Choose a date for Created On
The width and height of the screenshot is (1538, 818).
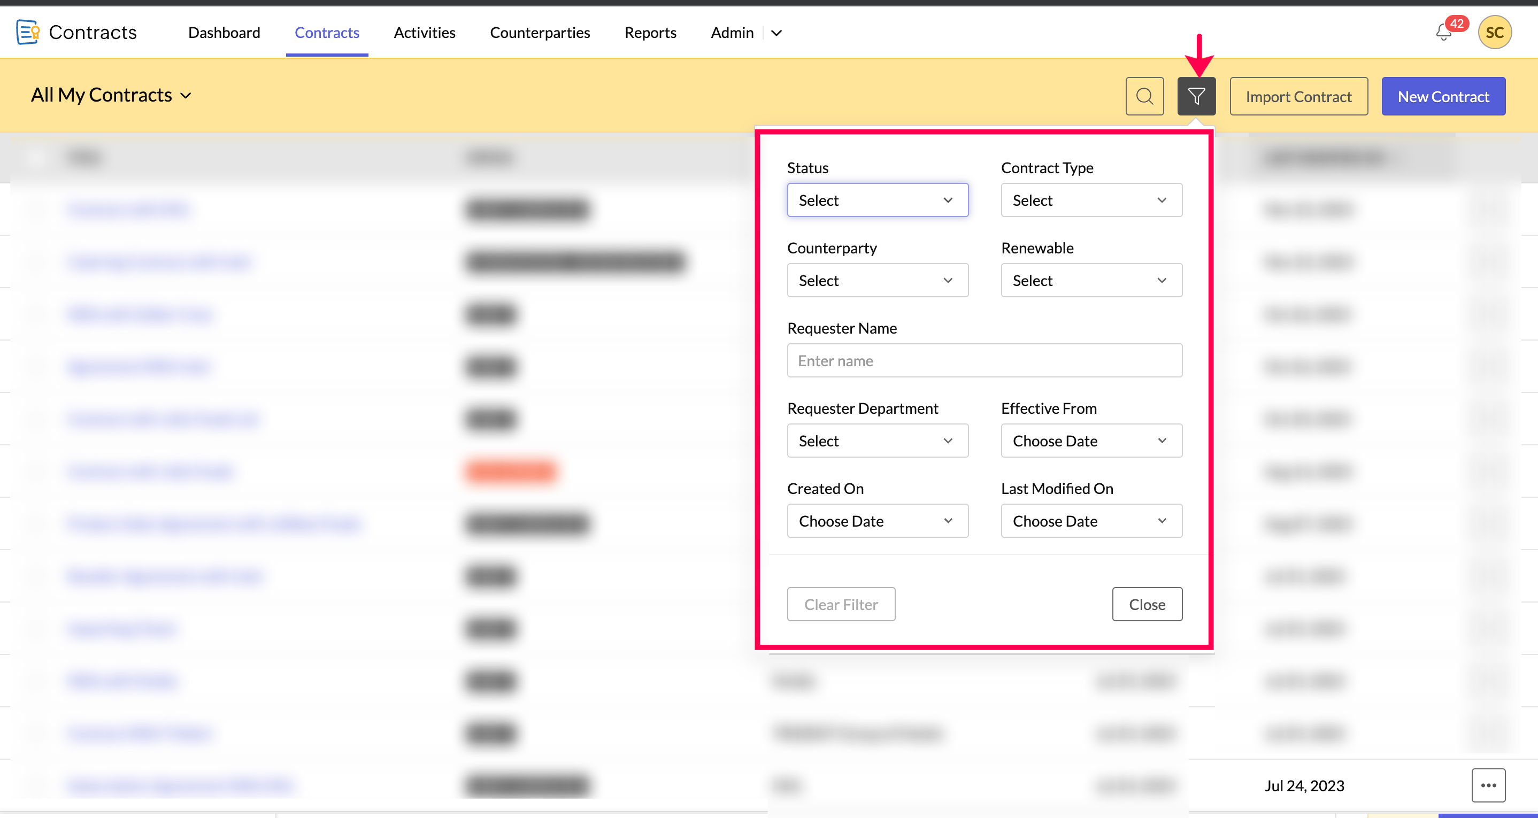click(x=878, y=521)
